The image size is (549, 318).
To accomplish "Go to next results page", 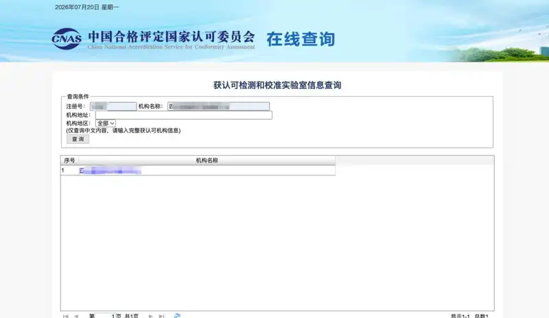I will (x=150, y=316).
